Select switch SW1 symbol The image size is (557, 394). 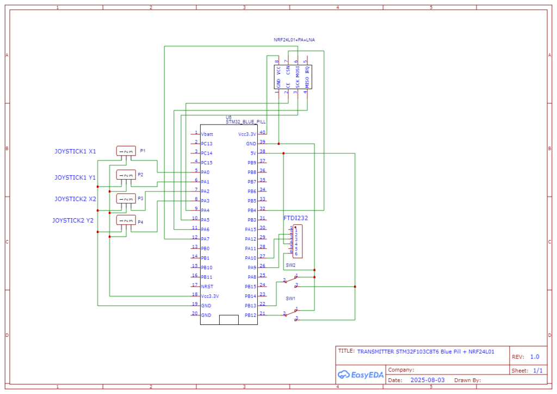point(292,314)
